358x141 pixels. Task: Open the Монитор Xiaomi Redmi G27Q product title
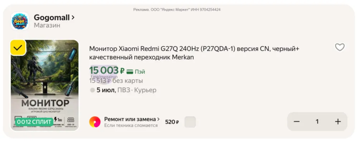(x=194, y=53)
